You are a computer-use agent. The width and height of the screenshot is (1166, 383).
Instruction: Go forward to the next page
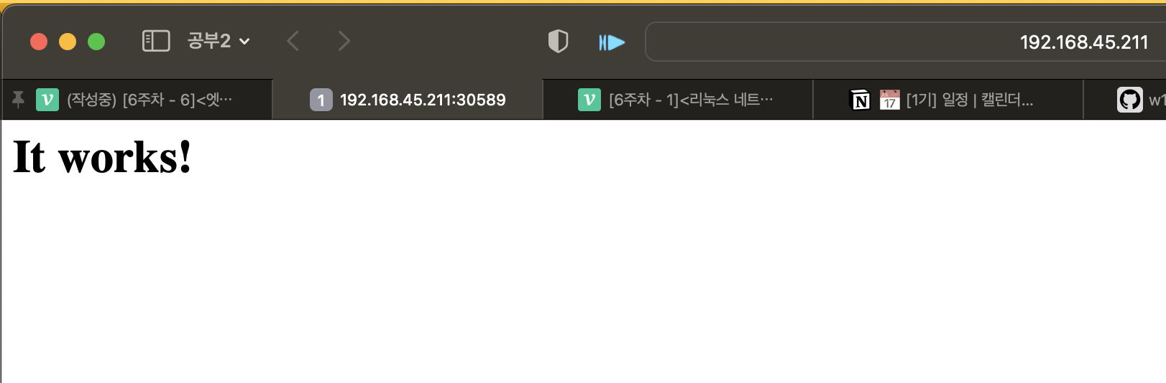tap(344, 41)
